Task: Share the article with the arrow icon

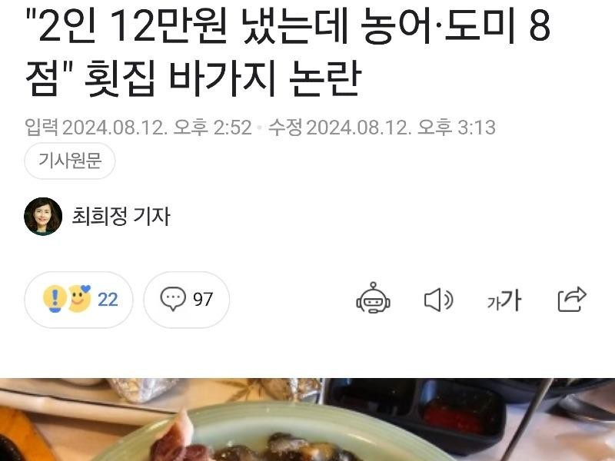Action: pyautogui.click(x=572, y=299)
